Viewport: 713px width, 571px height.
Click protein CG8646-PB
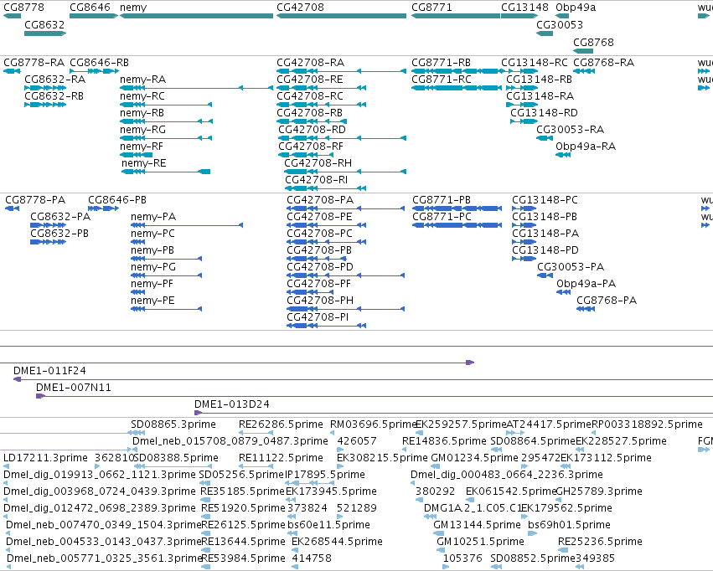[x=117, y=200]
